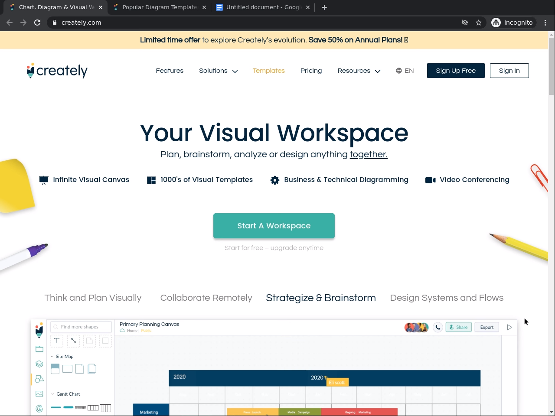
Task: Click the Primary Planning Canvas title
Action: [x=150, y=324]
